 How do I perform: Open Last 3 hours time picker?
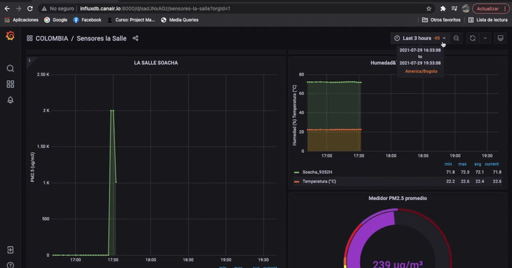pos(419,38)
